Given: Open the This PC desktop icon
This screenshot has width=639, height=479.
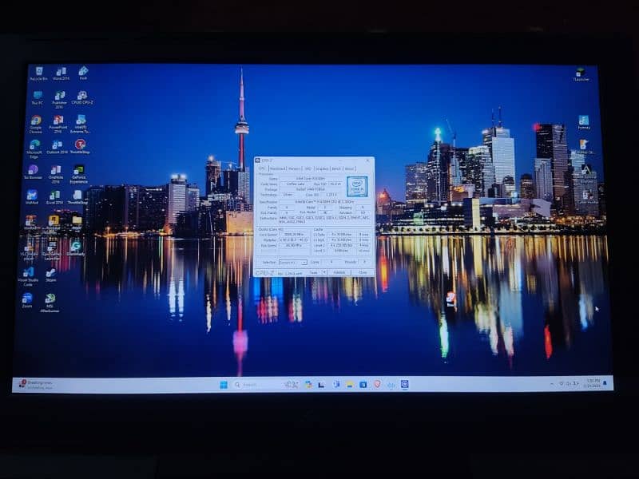Looking at the screenshot, I should (37, 97).
